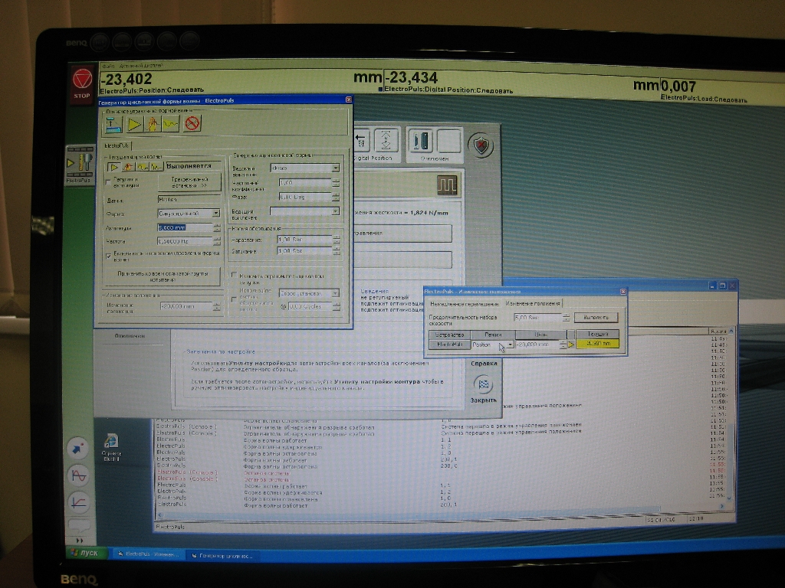The height and width of the screenshot is (588, 785).
Task: Click the red prohibited-circle waveform icon
Action: [192, 123]
